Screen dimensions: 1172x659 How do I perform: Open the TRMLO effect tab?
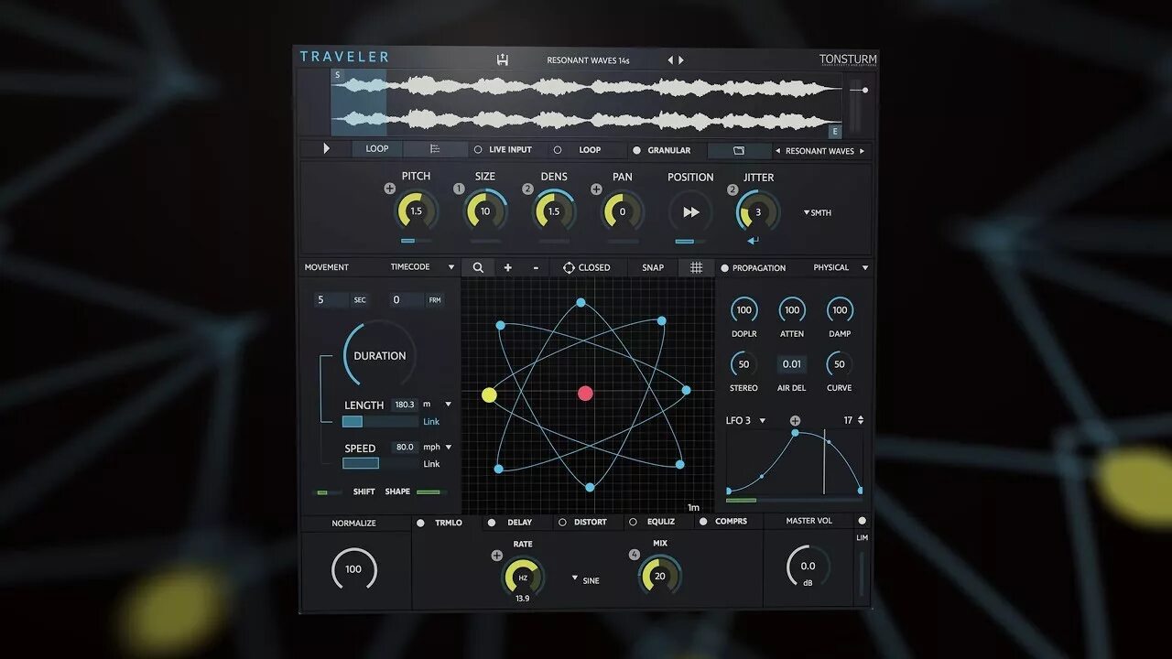[x=449, y=523]
